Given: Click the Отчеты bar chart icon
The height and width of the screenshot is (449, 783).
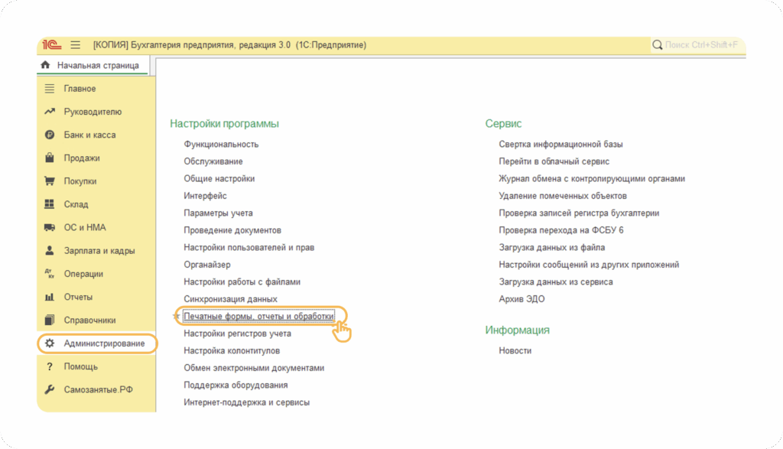Looking at the screenshot, I should [50, 297].
